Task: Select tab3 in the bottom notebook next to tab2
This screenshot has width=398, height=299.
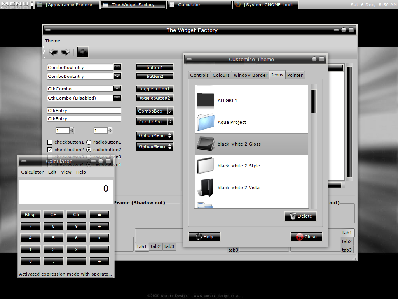Action: pos(169,246)
